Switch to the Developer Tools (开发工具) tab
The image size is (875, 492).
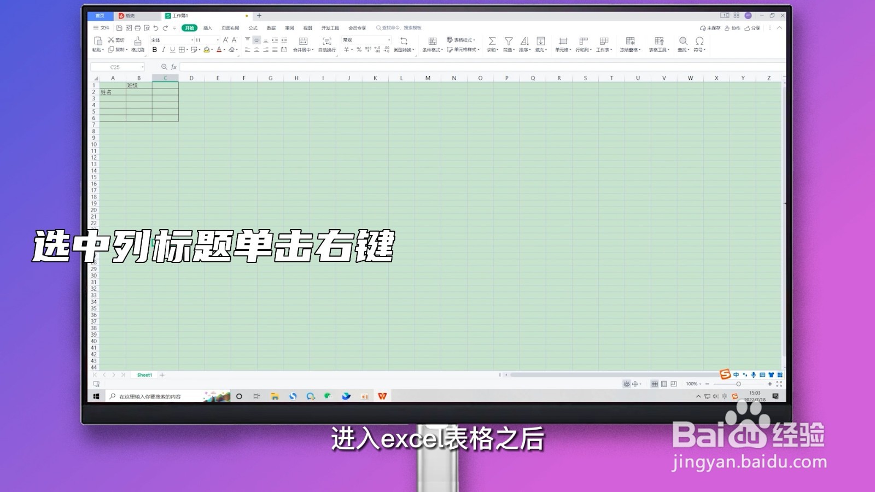coord(330,28)
